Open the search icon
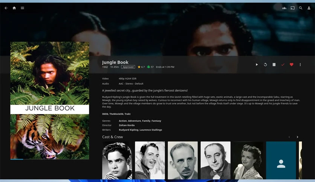Image resolution: width=315 pixels, height=182 pixels. coord(301,8)
